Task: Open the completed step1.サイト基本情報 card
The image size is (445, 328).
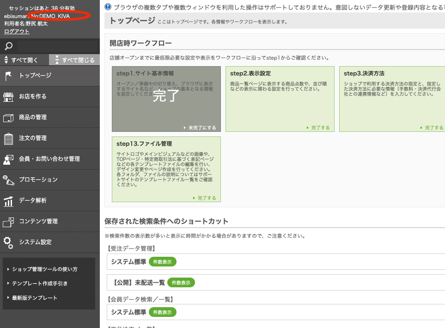Action: [x=166, y=99]
